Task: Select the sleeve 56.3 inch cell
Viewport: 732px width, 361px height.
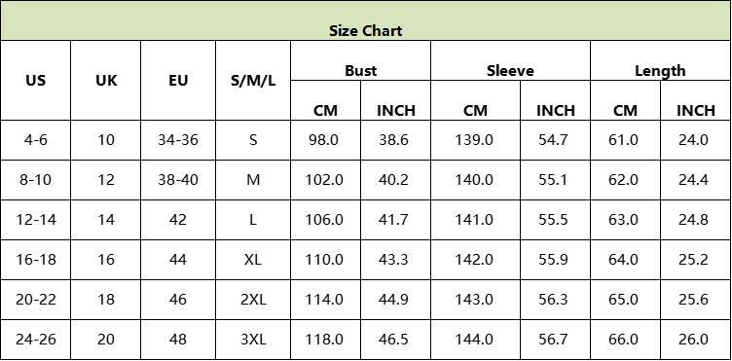Action: point(555,300)
